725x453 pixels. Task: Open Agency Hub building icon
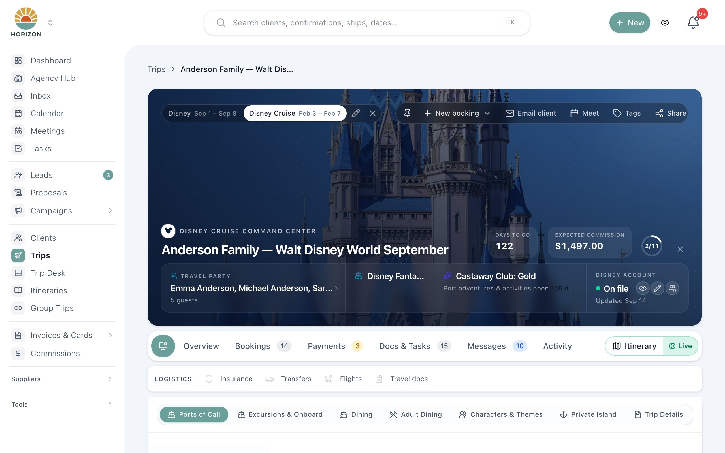click(18, 78)
